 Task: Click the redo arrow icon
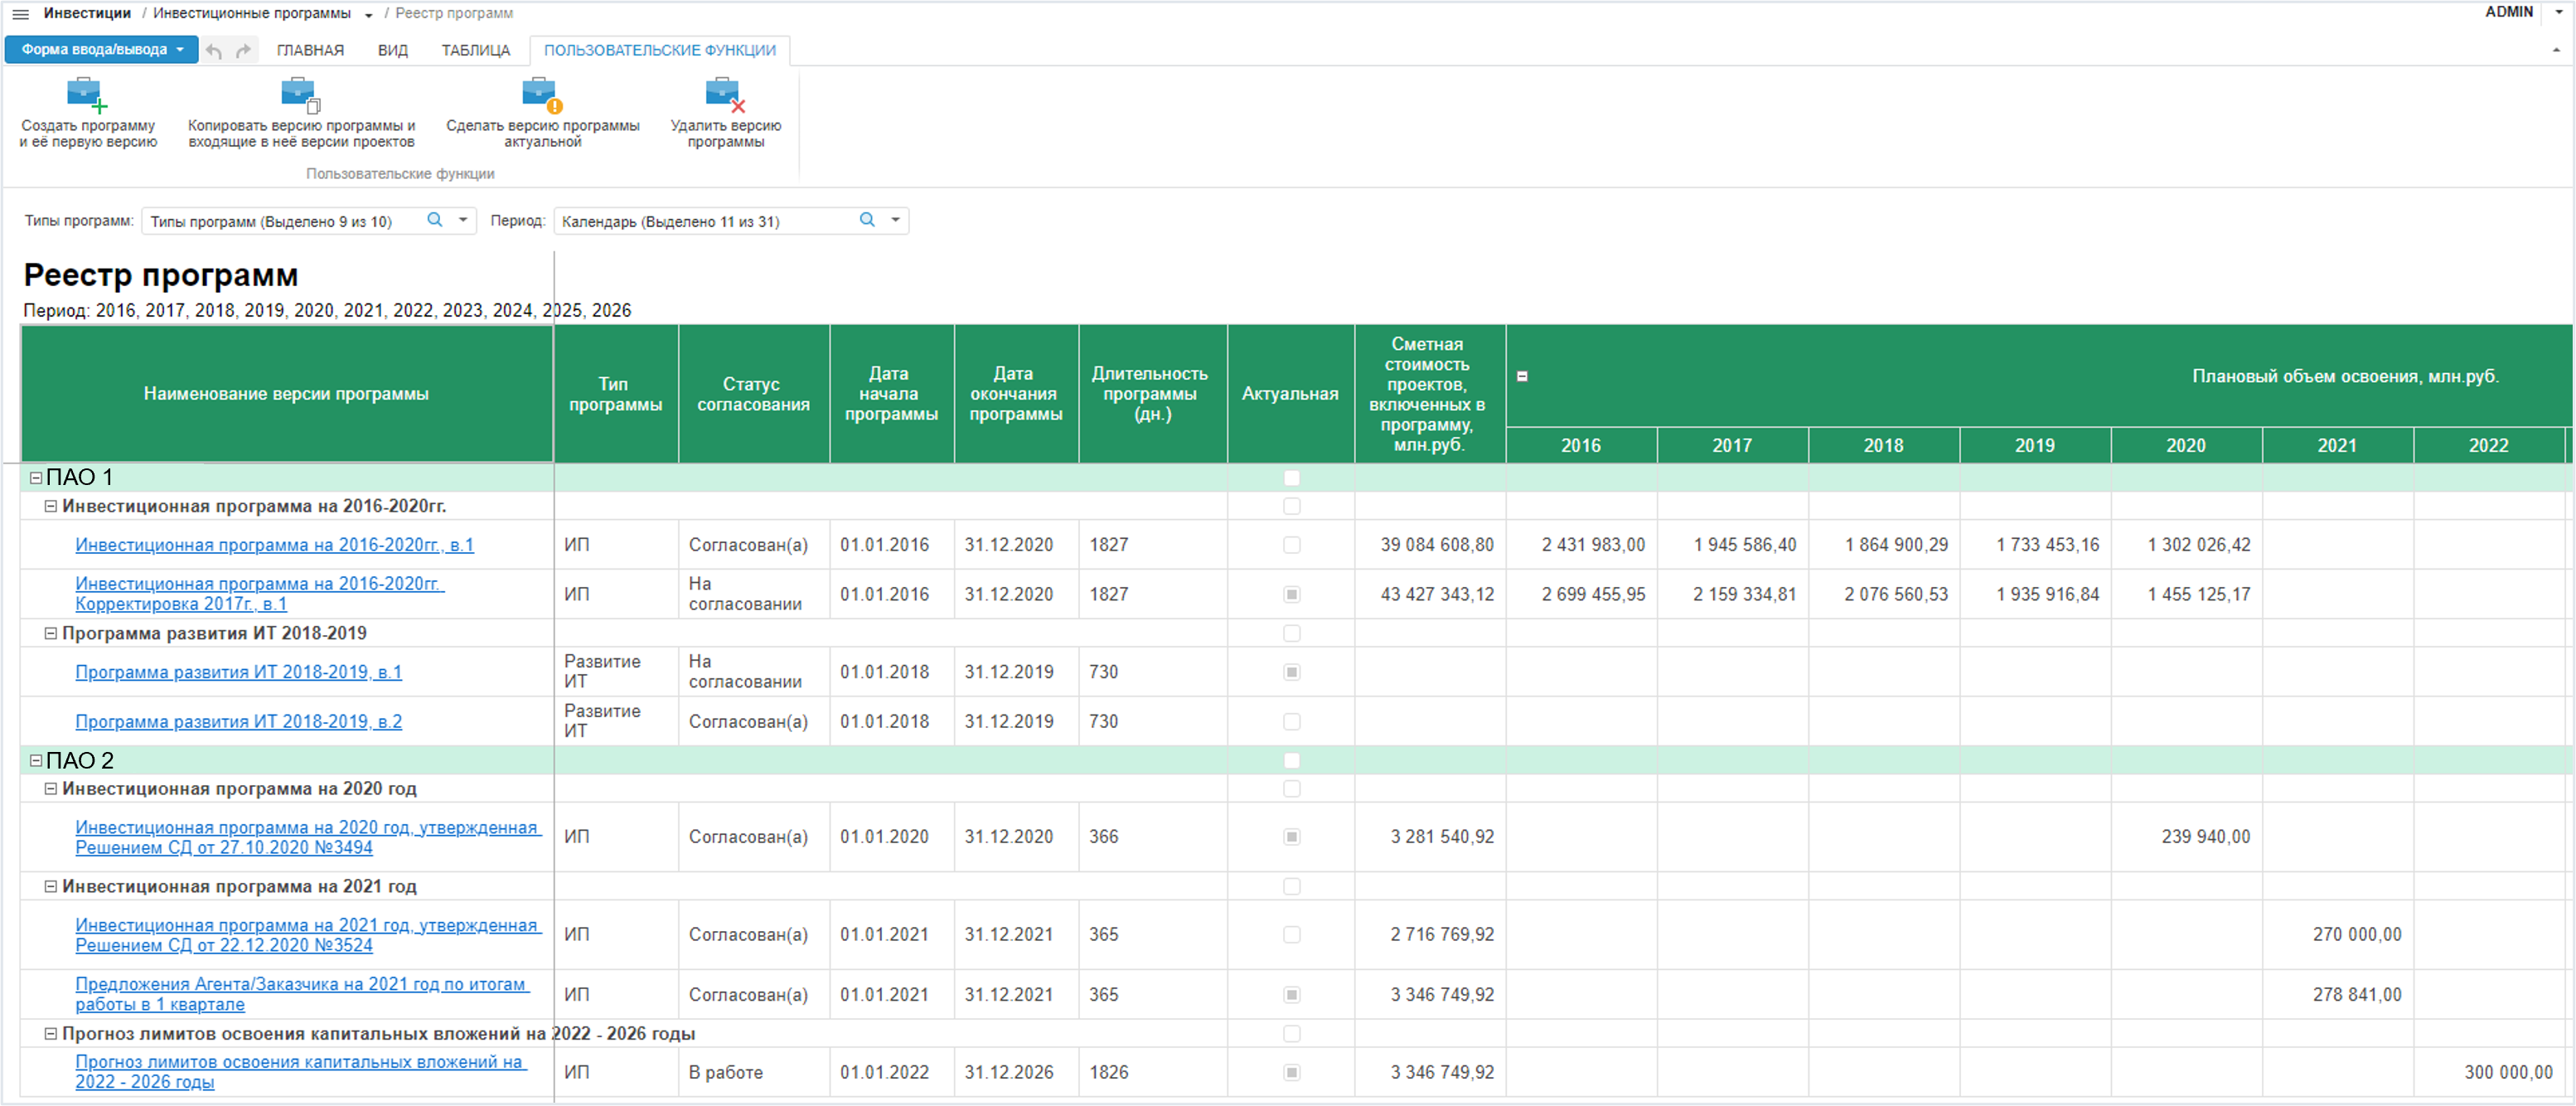(x=243, y=50)
